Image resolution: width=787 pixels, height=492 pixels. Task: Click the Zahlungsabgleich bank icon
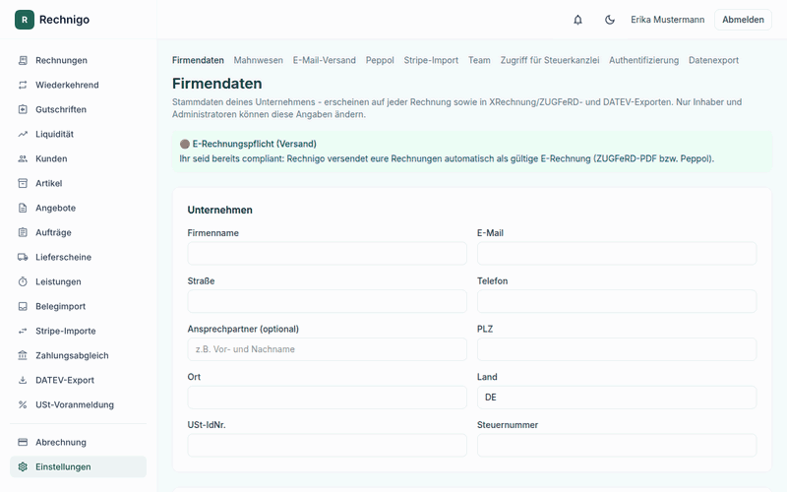(23, 355)
